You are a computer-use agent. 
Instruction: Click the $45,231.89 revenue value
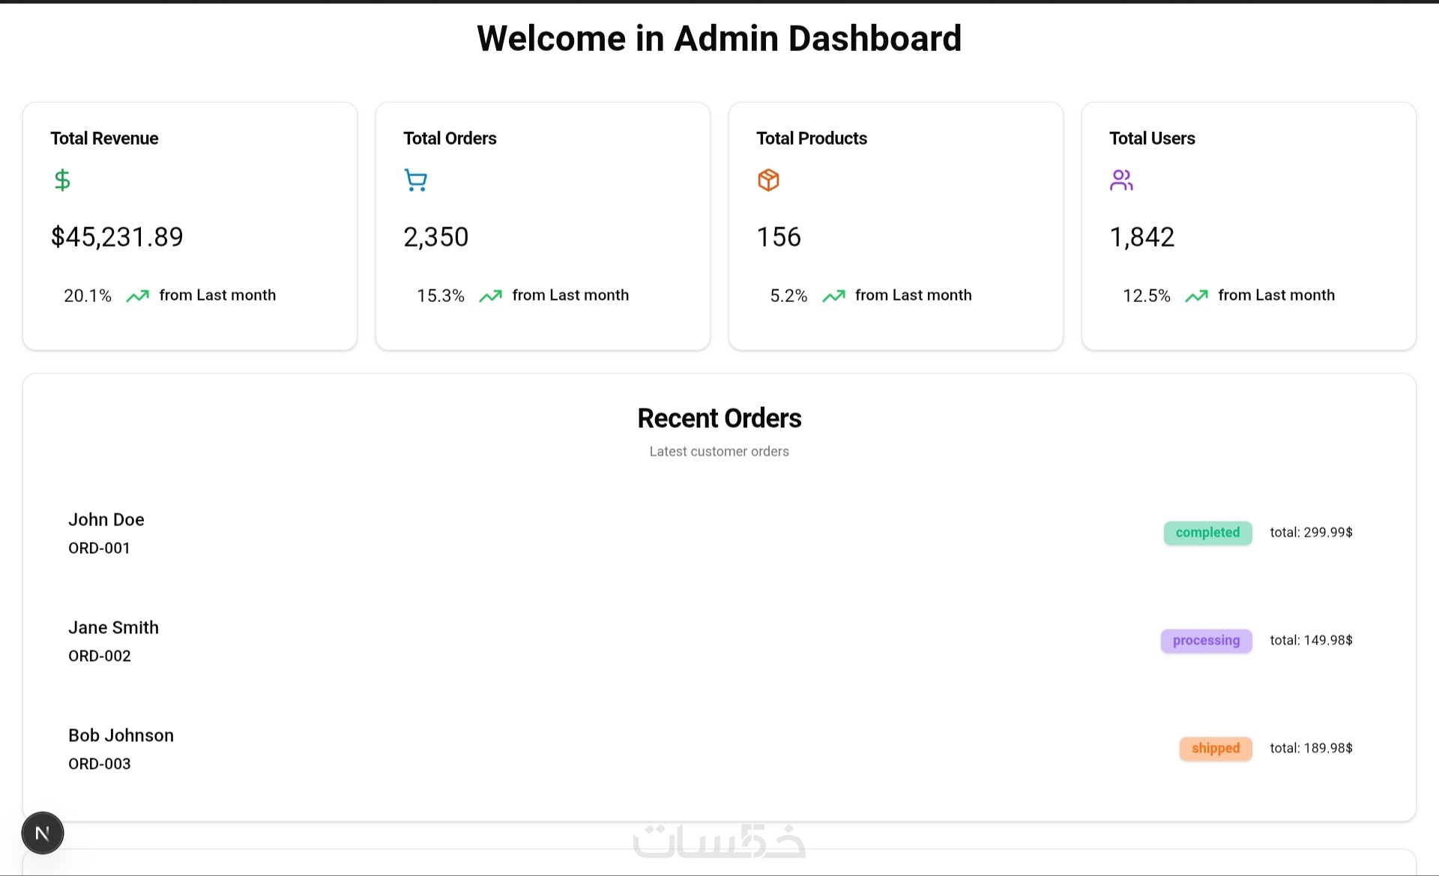(117, 237)
